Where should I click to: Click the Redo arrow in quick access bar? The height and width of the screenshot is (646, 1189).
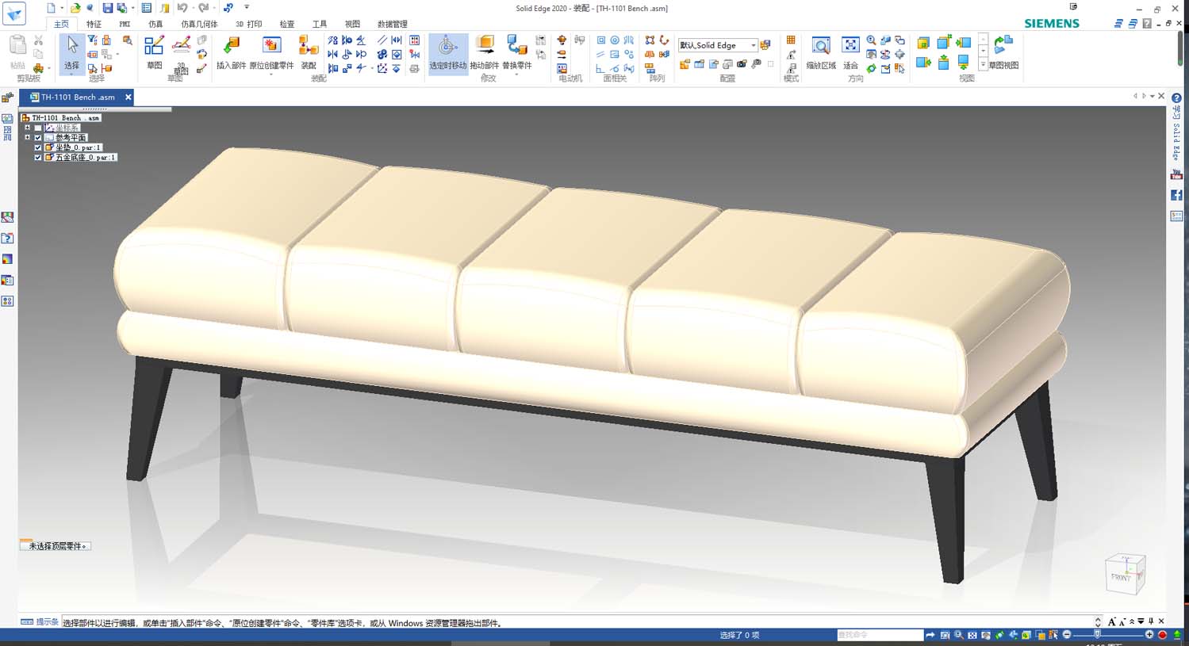(x=203, y=8)
